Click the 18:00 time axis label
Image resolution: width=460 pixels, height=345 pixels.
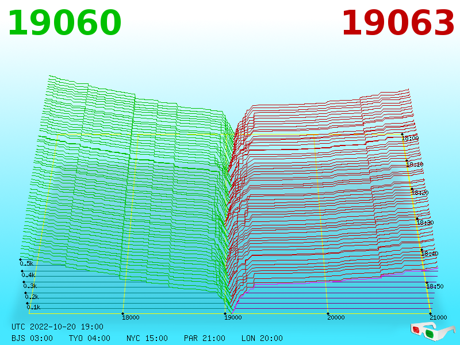coord(410,138)
